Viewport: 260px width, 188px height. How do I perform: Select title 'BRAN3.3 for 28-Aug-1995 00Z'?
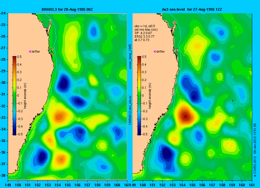point(67,10)
